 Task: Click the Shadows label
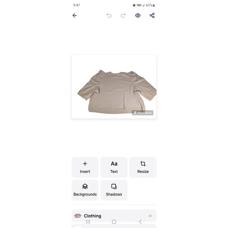[114, 195]
